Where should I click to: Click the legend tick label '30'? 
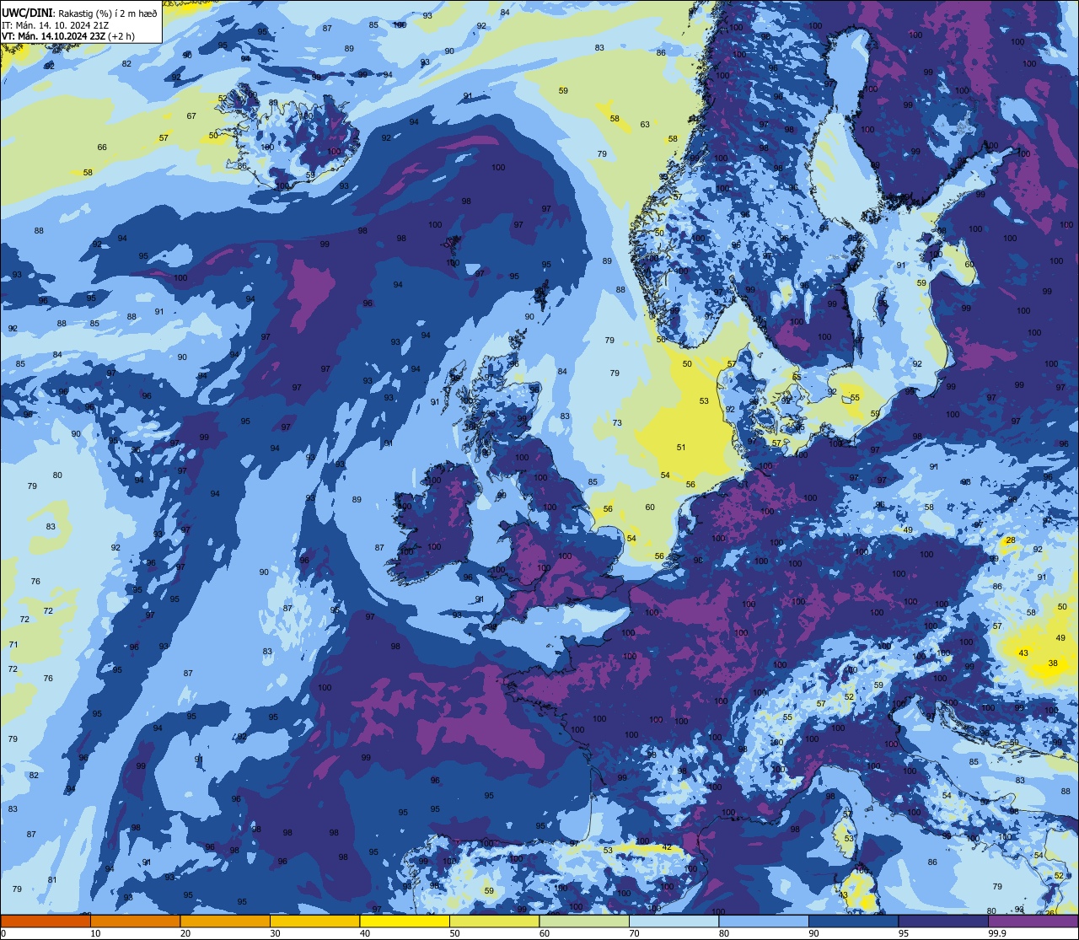click(275, 933)
